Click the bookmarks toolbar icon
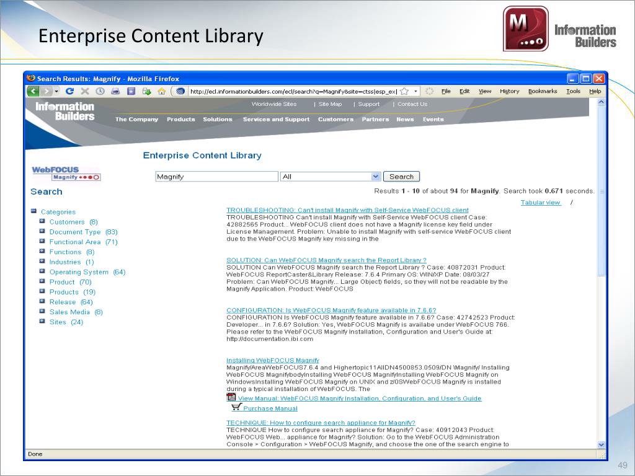The image size is (635, 476). [131, 91]
